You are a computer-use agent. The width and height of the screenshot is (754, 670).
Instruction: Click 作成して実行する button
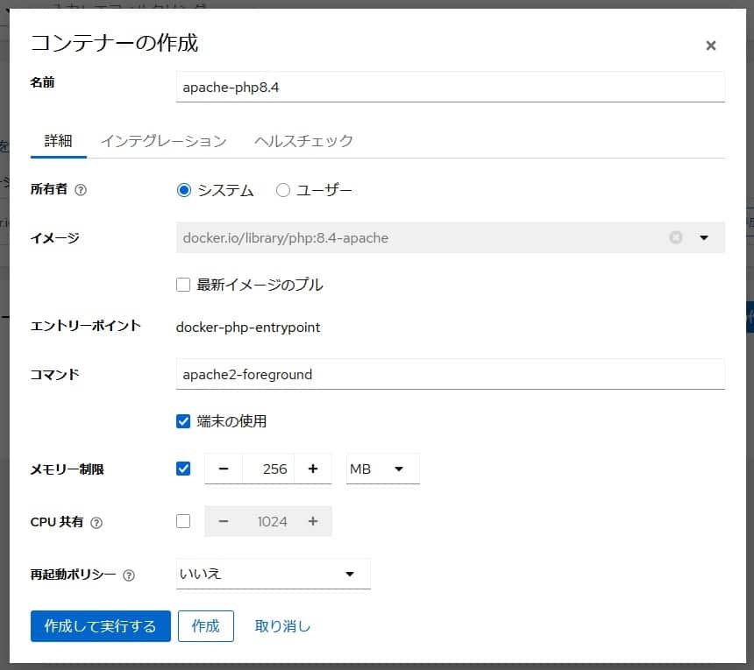click(x=101, y=626)
